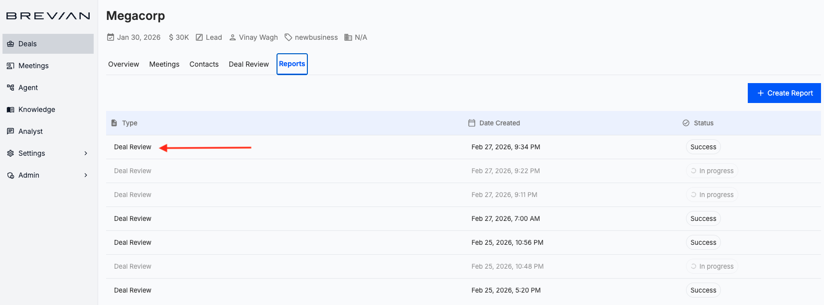Click the calendar icon beside Jan 30, 2026
The image size is (824, 305).
pyautogui.click(x=111, y=37)
